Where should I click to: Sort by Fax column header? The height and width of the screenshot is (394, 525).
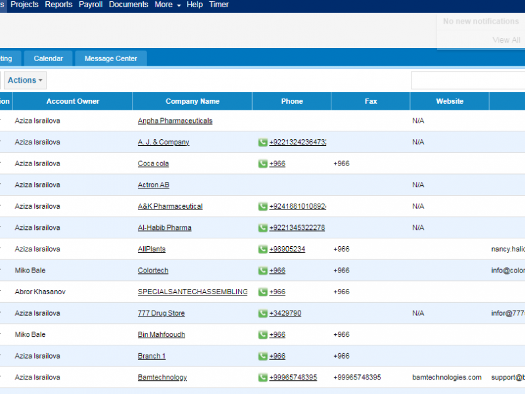click(371, 101)
